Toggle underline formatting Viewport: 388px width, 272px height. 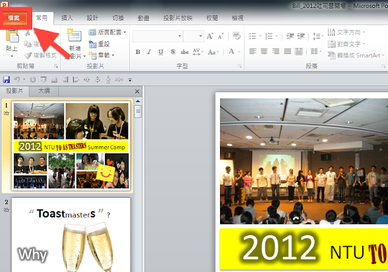point(161,52)
